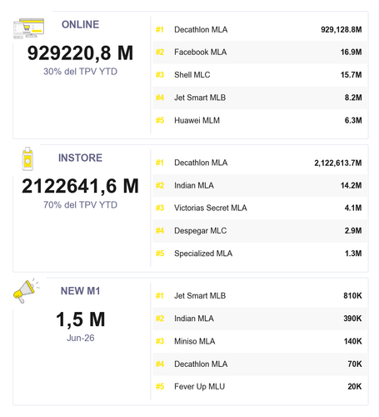Select Specialized MLA instore row

(260, 254)
